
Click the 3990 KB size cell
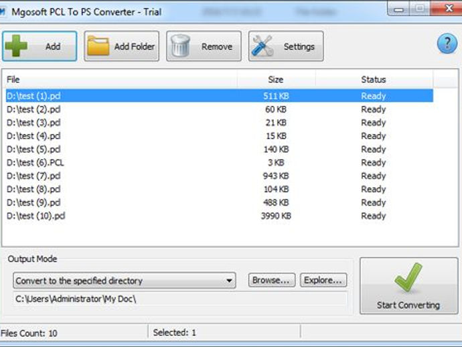276,216
